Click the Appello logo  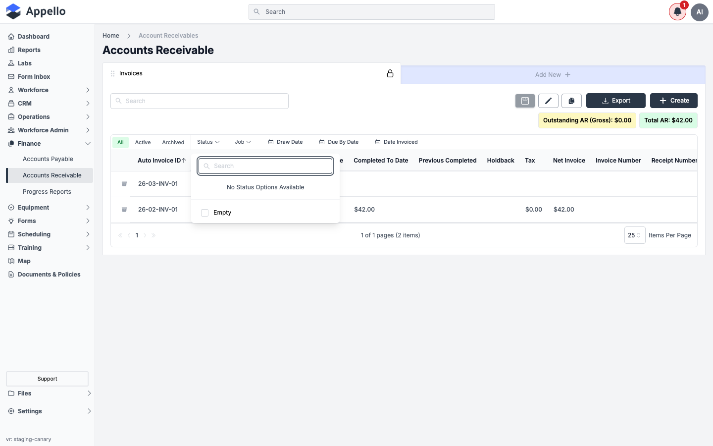pyautogui.click(x=36, y=11)
